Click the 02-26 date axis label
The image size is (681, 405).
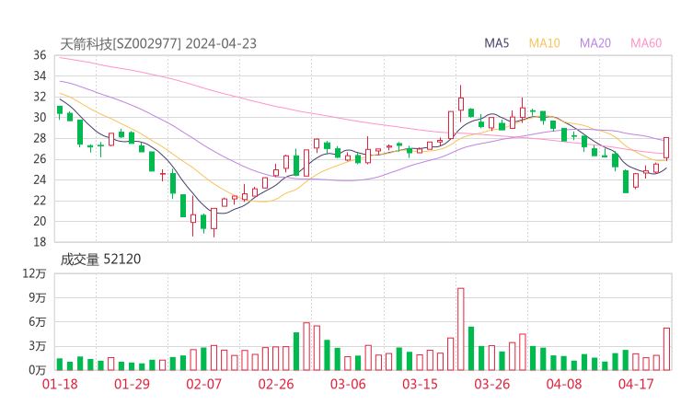pyautogui.click(x=276, y=384)
